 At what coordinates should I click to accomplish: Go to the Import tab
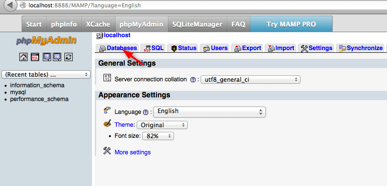[281, 48]
